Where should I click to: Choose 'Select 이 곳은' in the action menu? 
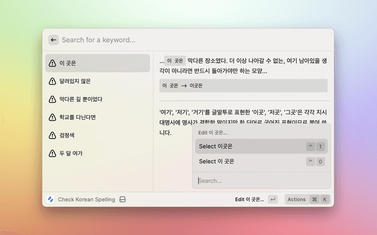pyautogui.click(x=247, y=162)
